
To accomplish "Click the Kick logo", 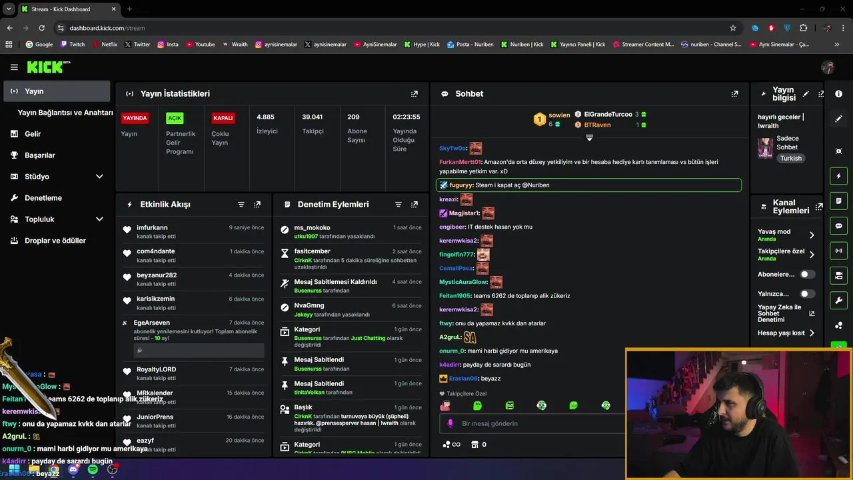I will point(48,67).
